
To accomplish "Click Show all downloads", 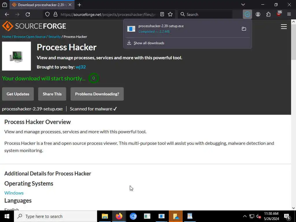I will pos(149,43).
